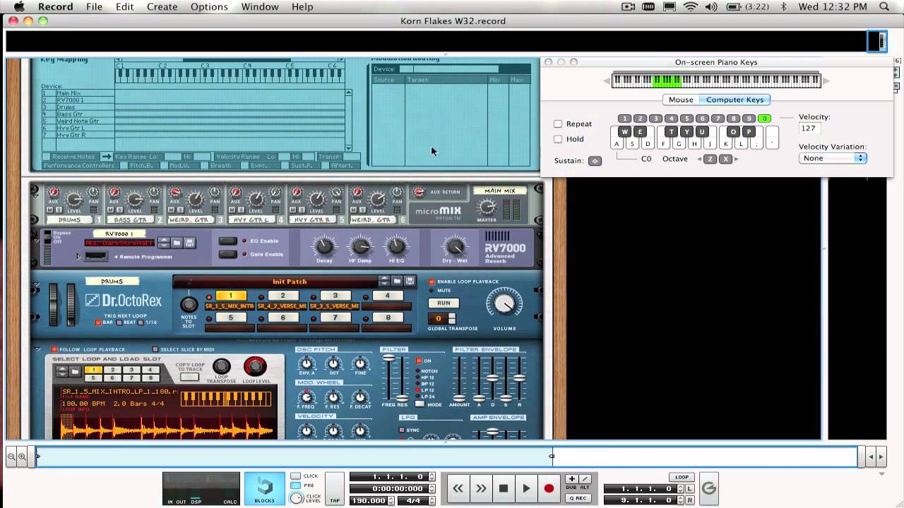Go to left locator L button
The width and height of the screenshot is (904, 508).
click(x=689, y=489)
